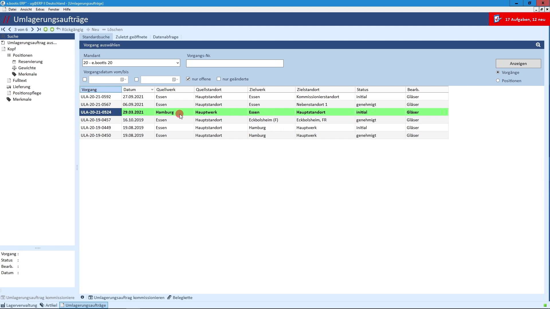Open the from-date calendar picker
550x309 pixels.
tap(123, 80)
